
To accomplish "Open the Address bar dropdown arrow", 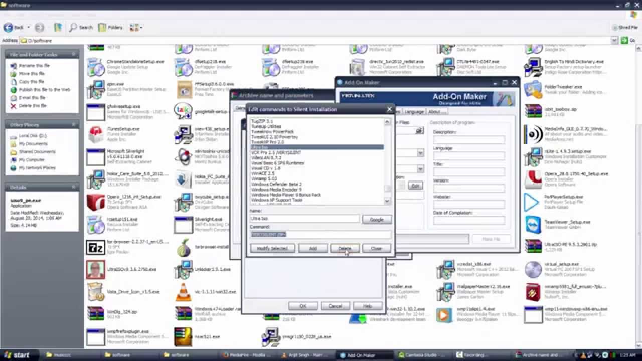I will (614, 41).
